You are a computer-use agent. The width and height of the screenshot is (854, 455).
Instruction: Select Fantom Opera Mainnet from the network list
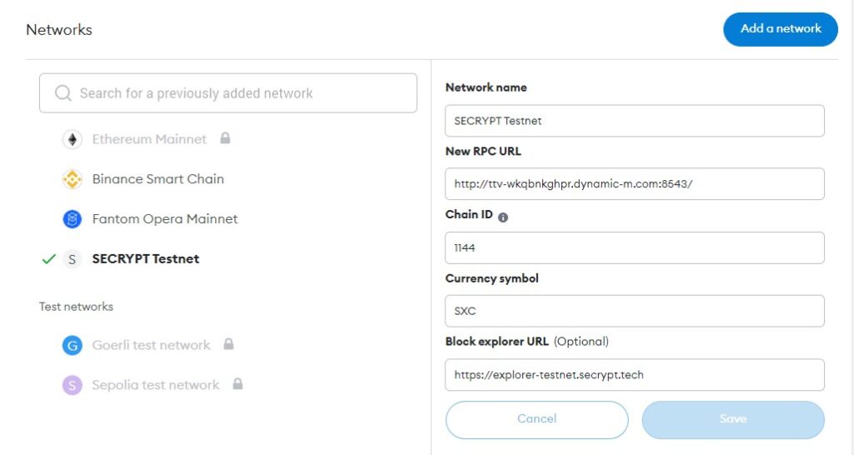(164, 219)
